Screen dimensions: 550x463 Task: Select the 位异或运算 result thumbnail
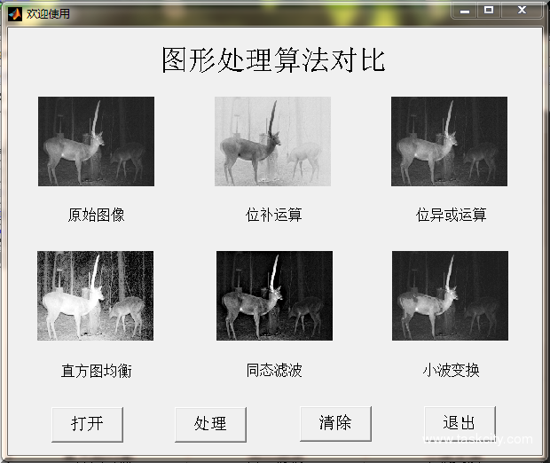click(450, 141)
